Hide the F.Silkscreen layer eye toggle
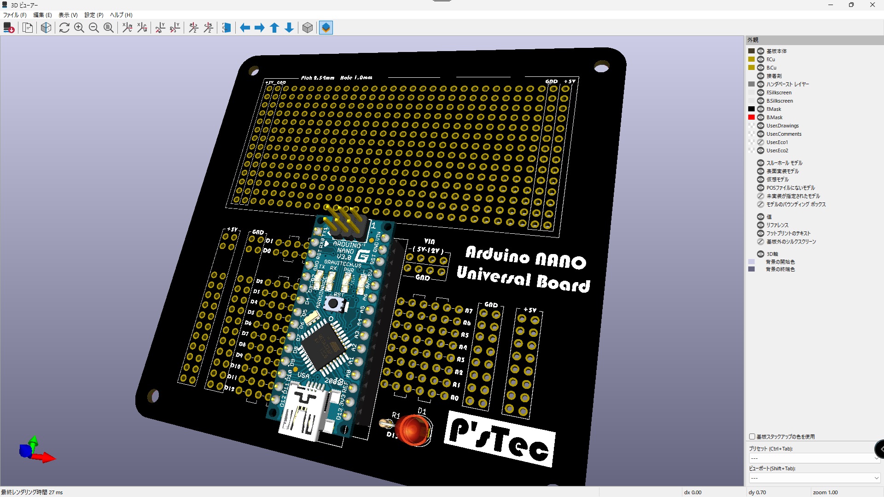Screen dimensions: 884x497 click(761, 92)
